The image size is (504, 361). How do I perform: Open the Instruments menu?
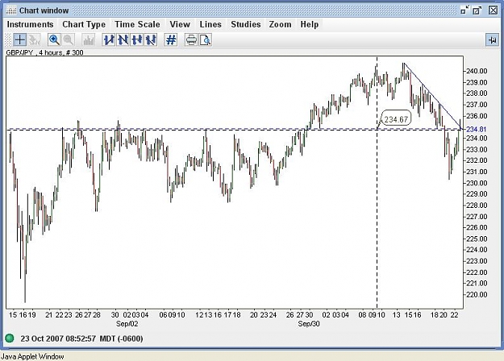click(30, 24)
